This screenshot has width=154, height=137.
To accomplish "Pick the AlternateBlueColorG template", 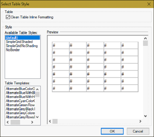I will click(20, 89).
